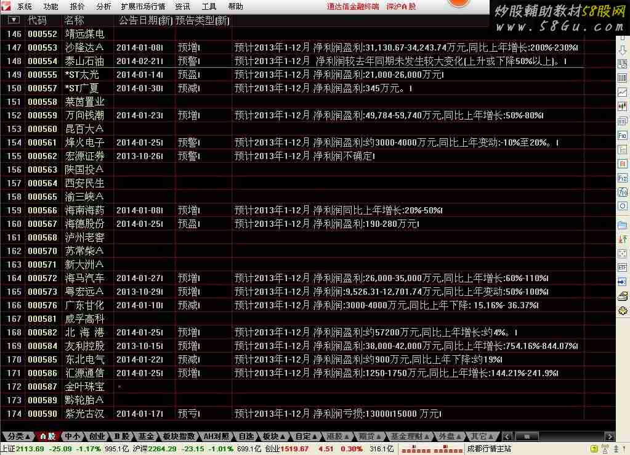Viewport: 630px width, 455px height.
Task: Click the quote list icon below the arrow
Action: point(623,64)
